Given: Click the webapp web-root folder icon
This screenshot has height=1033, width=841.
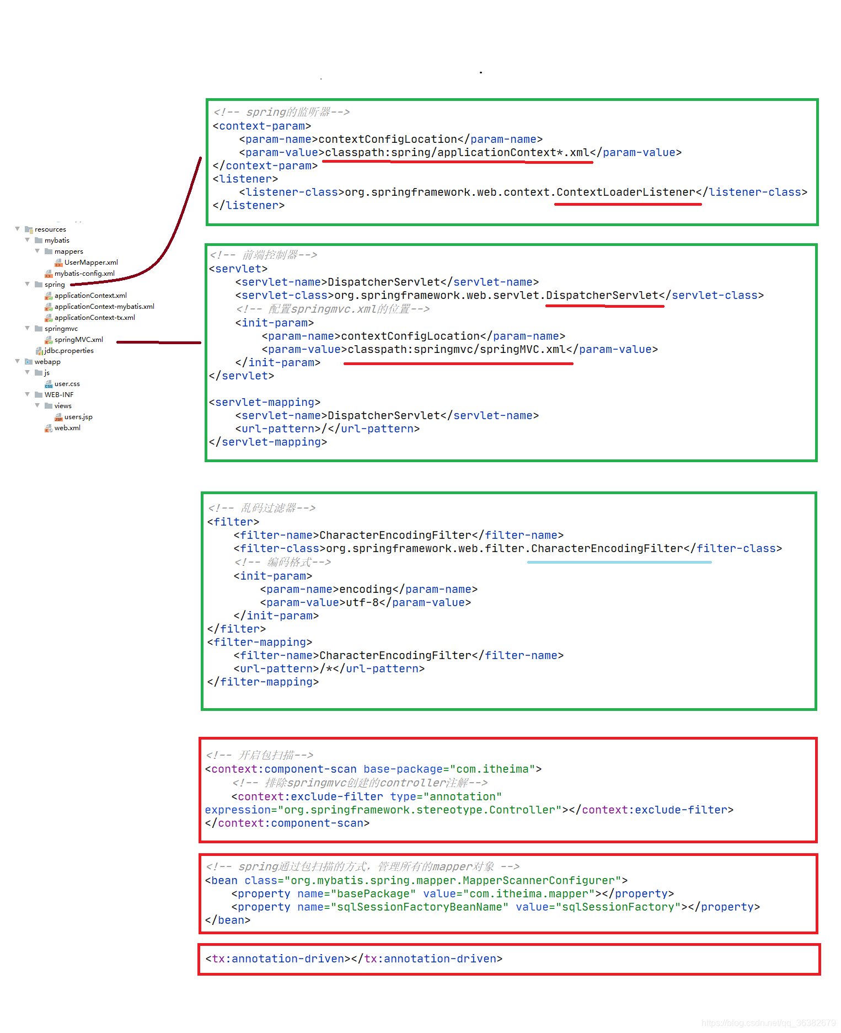Looking at the screenshot, I should 29,362.
